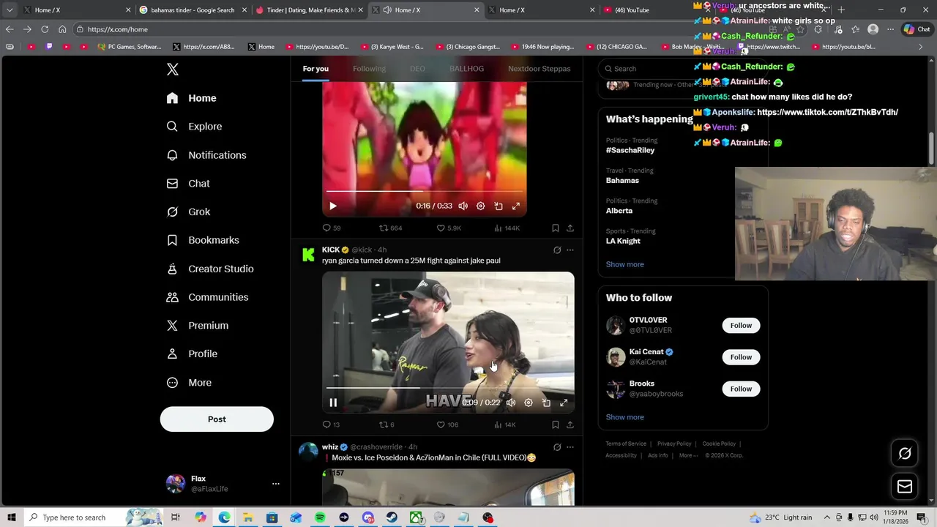Switch to the DEO tab
Image resolution: width=937 pixels, height=527 pixels.
click(417, 69)
